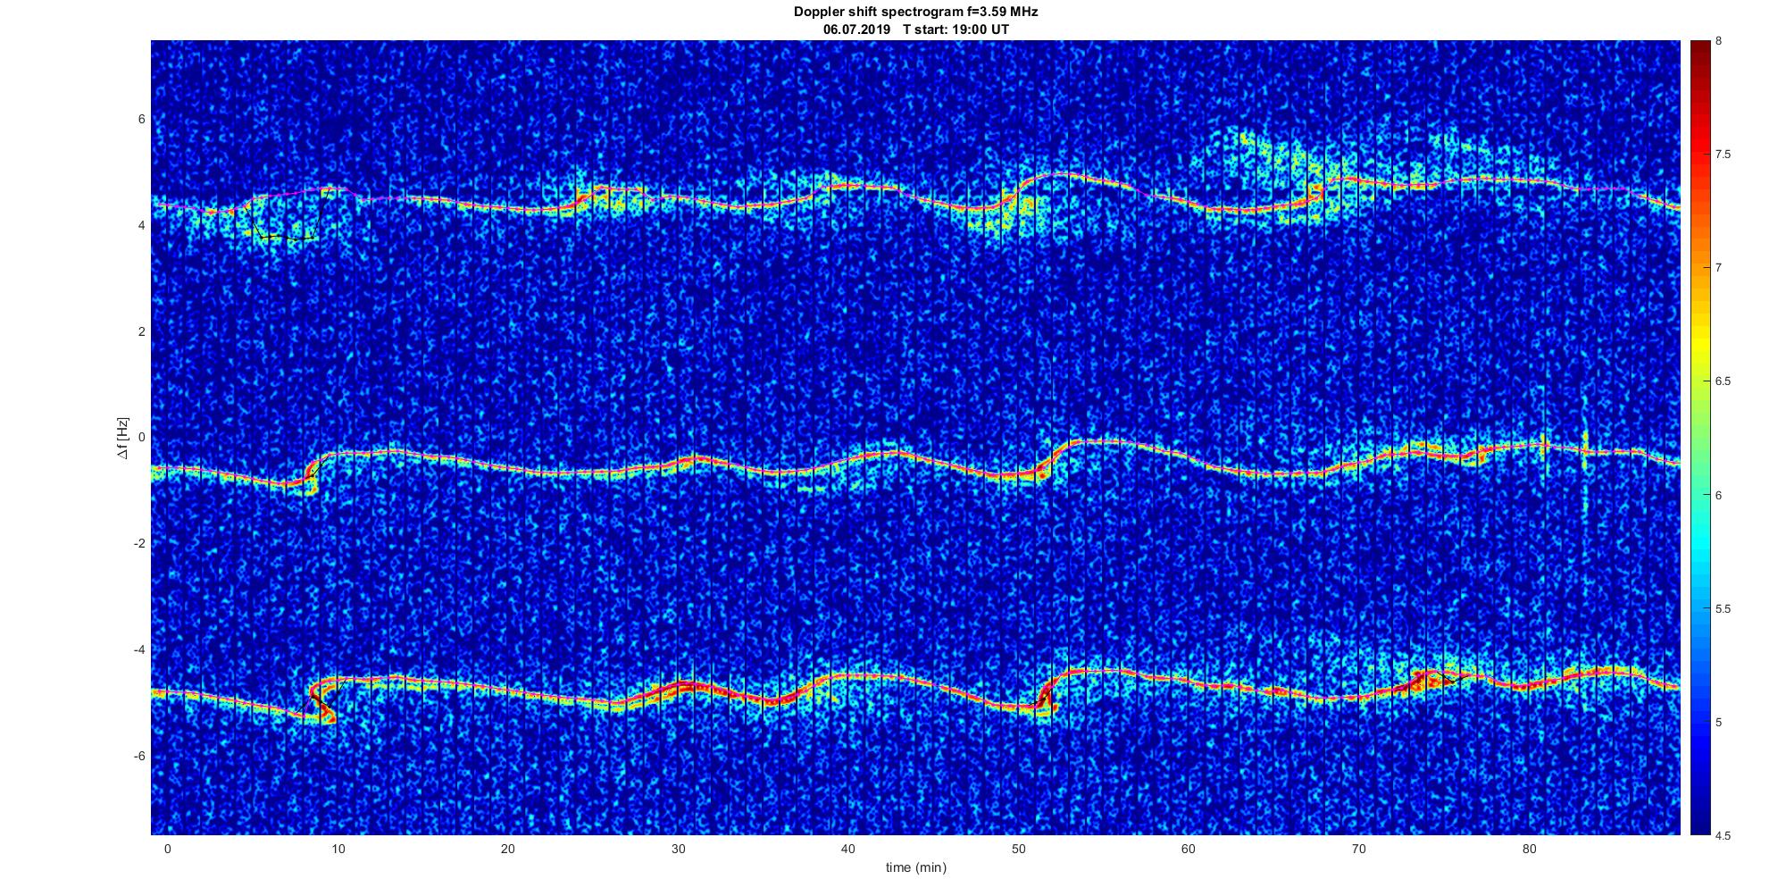This screenshot has width=1786, height=896.
Task: Click the x-axis tick label '80'
Action: click(x=1529, y=849)
